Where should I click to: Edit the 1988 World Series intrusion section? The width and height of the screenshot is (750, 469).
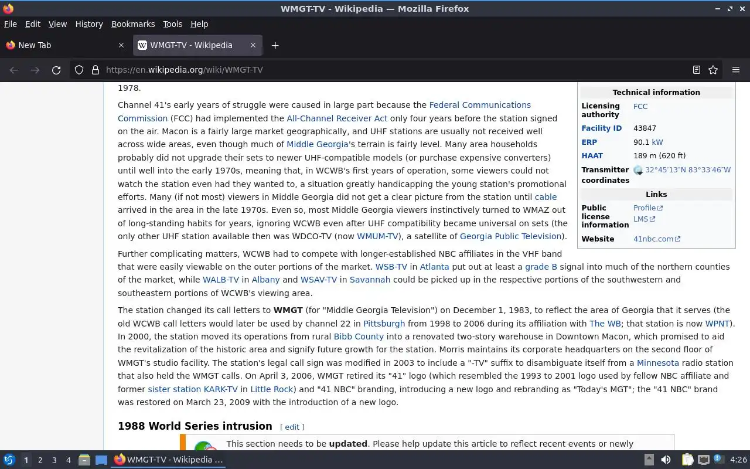point(292,427)
